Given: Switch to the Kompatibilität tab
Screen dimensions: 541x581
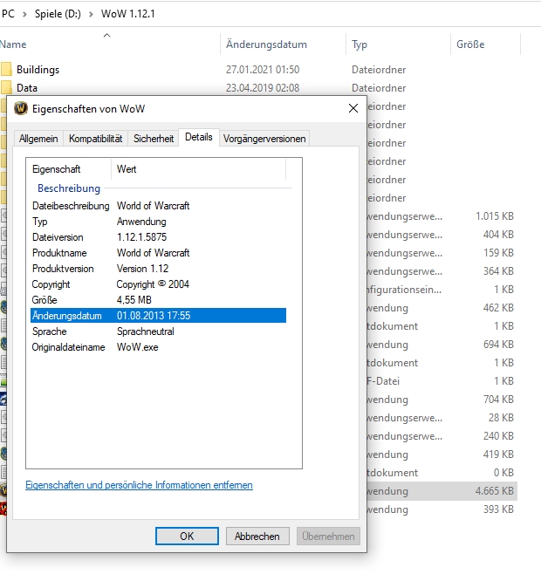Looking at the screenshot, I should tap(96, 139).
